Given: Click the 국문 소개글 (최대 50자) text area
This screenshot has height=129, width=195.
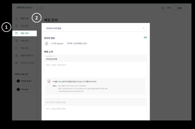Looking at the screenshot, I should 95,69.
